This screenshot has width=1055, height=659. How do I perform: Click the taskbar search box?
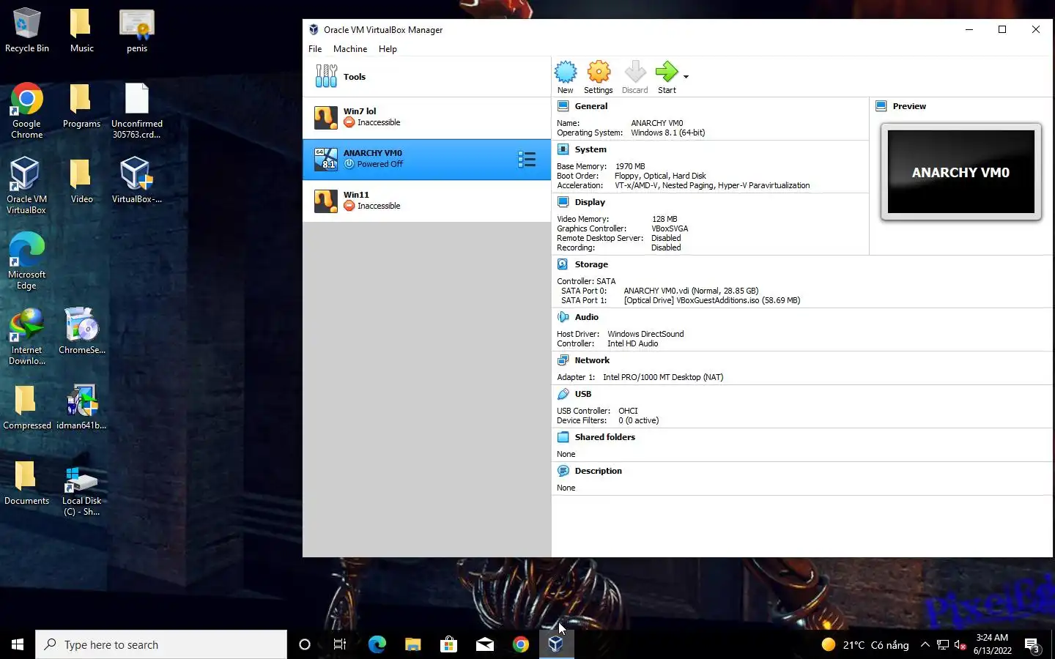tap(161, 644)
